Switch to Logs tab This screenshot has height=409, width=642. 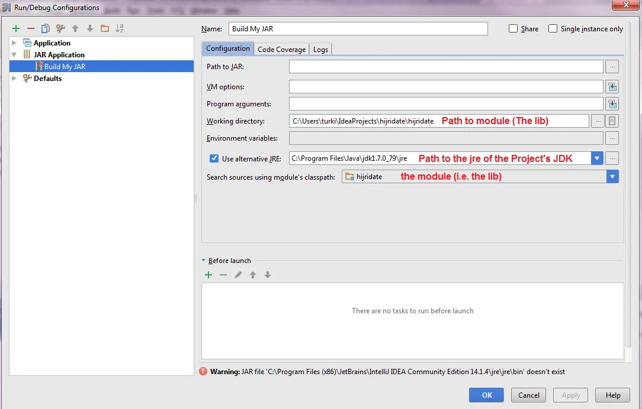click(x=320, y=50)
